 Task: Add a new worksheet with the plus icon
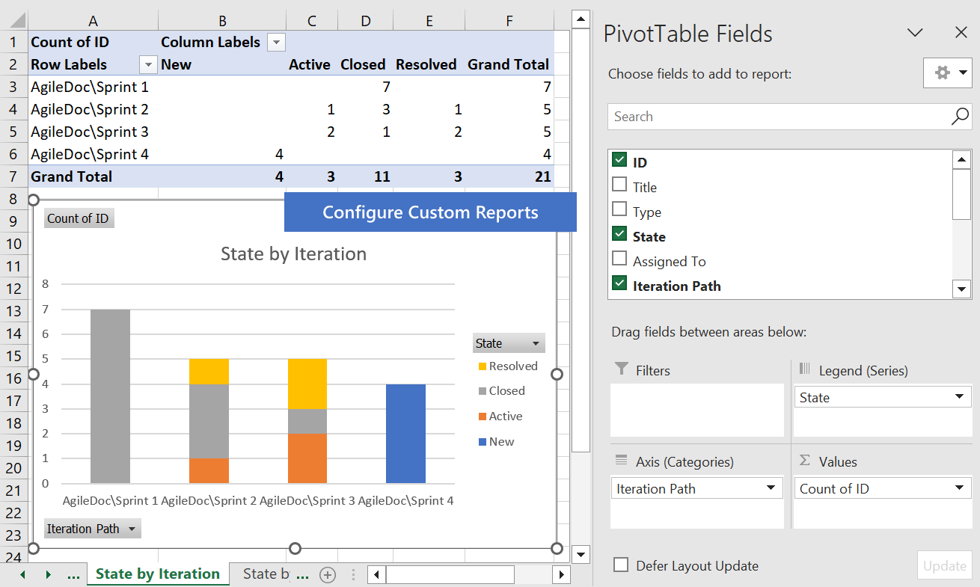point(328,574)
